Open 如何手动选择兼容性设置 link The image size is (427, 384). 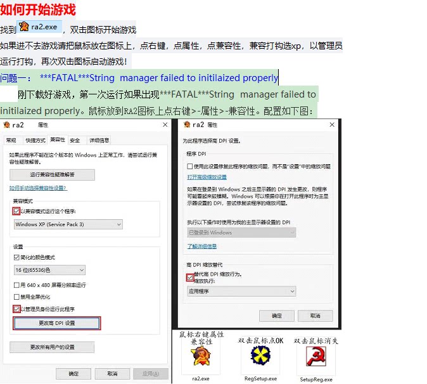coord(38,188)
